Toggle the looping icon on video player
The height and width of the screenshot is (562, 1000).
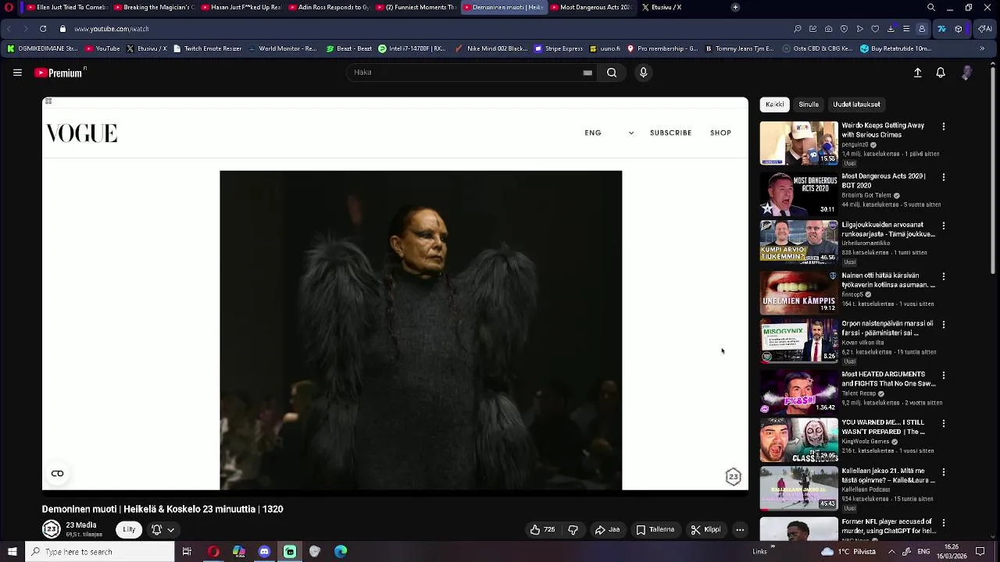[57, 474]
